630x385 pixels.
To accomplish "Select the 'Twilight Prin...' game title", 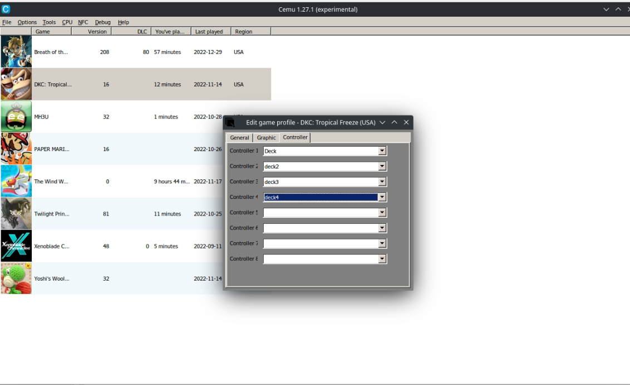I will point(51,214).
